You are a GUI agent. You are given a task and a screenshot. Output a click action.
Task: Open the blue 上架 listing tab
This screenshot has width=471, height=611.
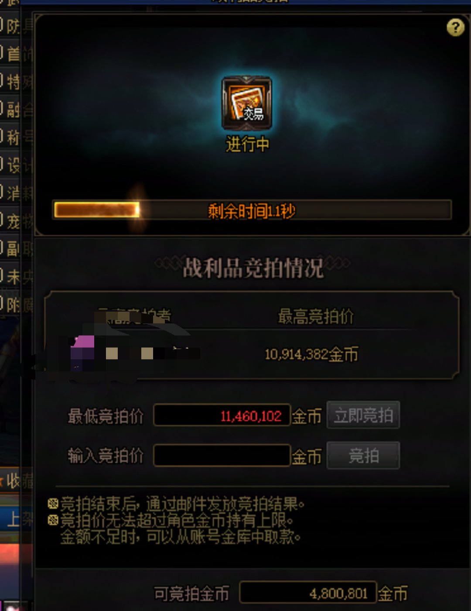click(17, 518)
